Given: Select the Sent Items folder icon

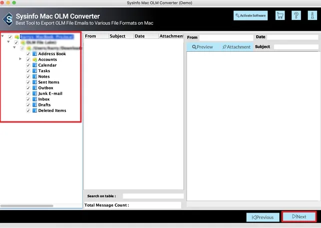Looking at the screenshot, I should tap(35, 82).
